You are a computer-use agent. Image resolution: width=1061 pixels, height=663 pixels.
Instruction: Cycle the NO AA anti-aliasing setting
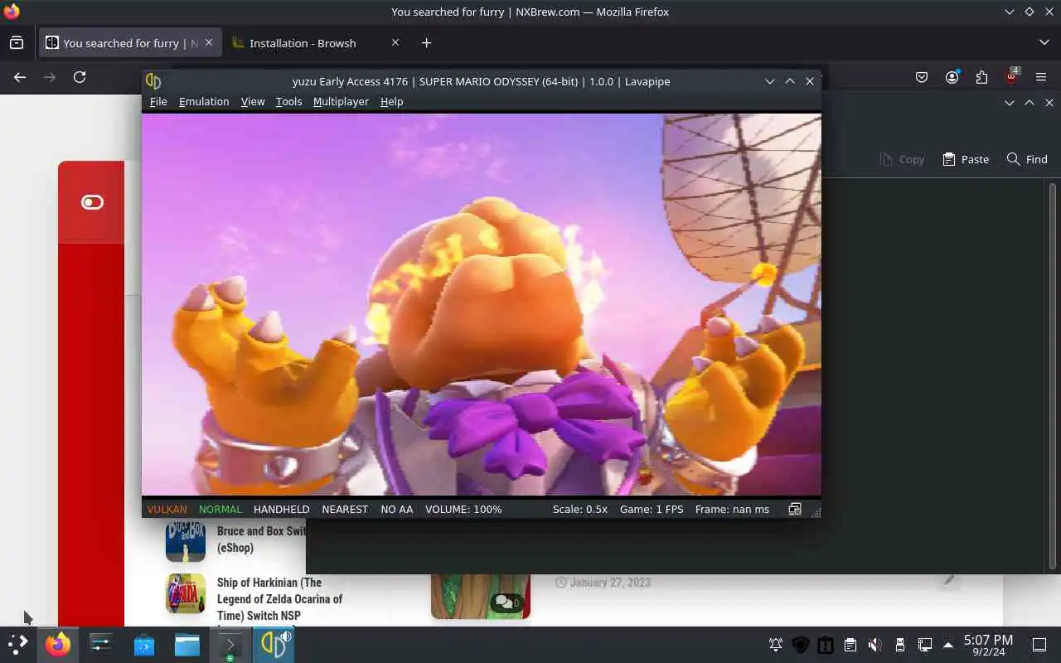click(x=396, y=509)
